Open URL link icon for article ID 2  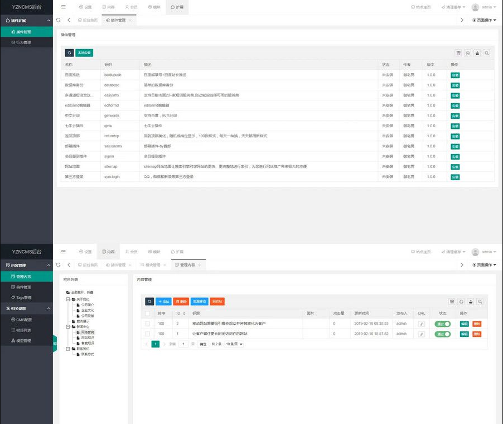click(x=422, y=324)
